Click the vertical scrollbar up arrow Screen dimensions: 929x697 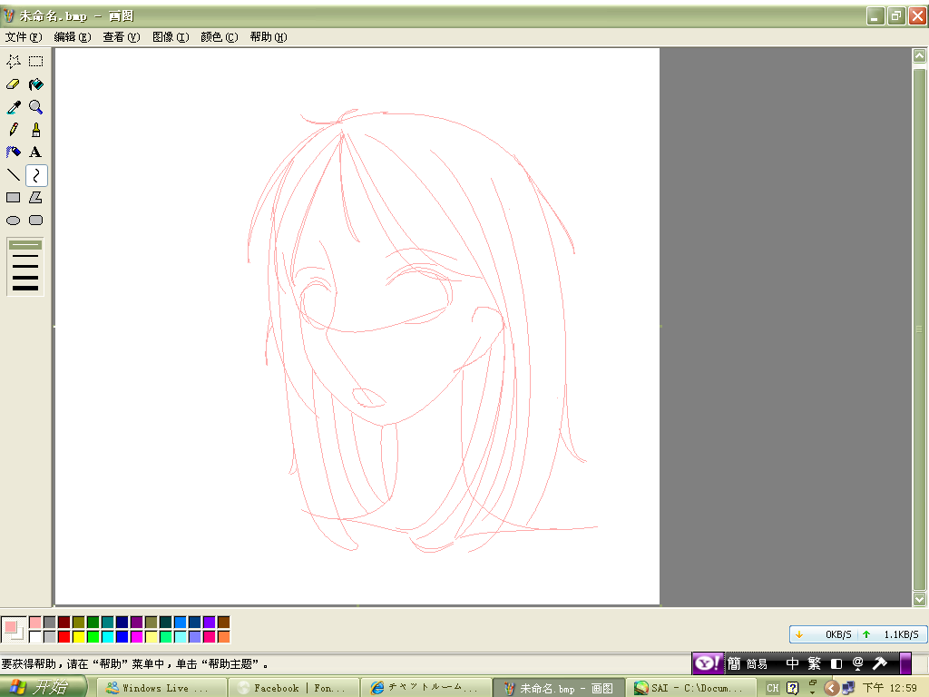(919, 55)
